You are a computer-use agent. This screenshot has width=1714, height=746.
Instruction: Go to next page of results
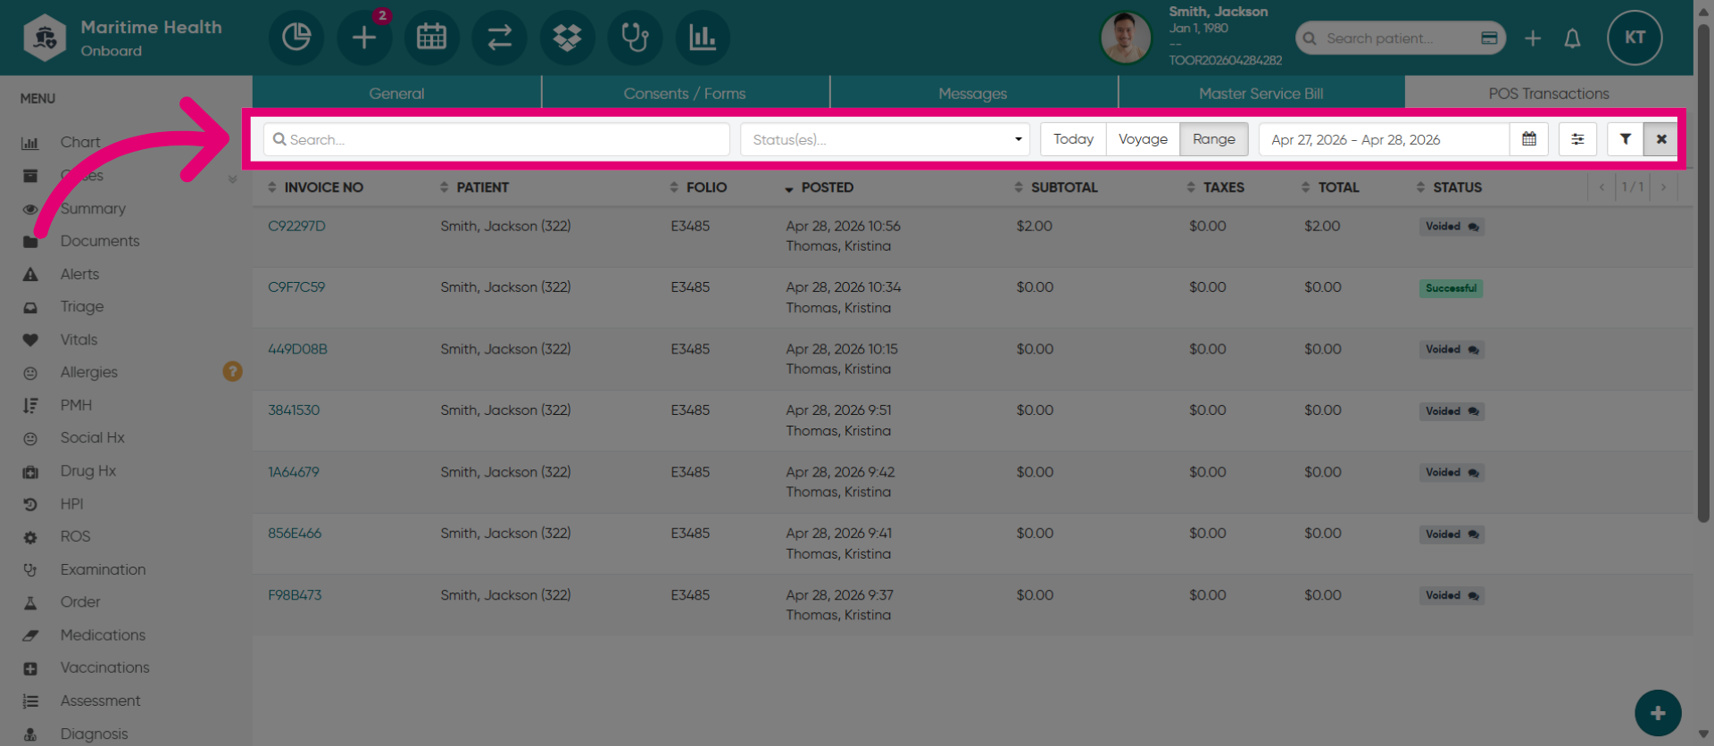pos(1663,187)
